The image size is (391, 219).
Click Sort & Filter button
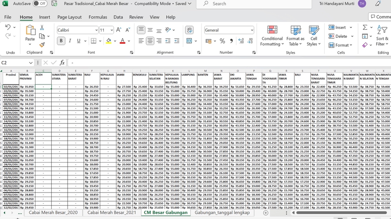[382, 36]
